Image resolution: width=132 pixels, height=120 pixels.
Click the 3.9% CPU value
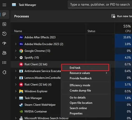128,44
